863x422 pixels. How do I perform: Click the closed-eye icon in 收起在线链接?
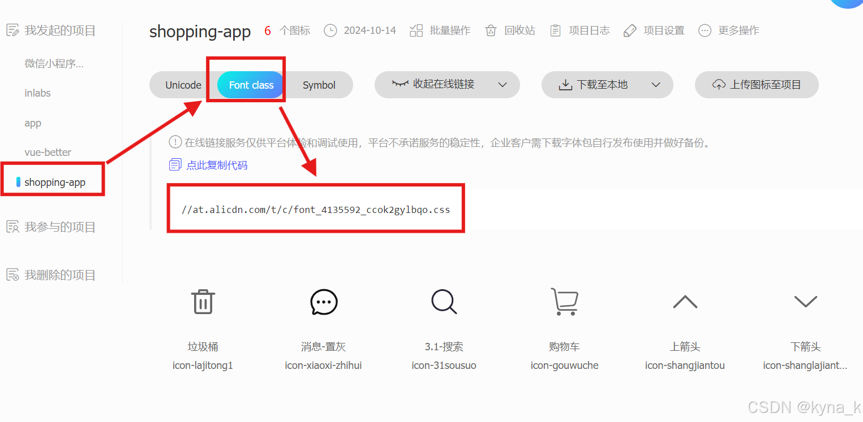tap(400, 83)
